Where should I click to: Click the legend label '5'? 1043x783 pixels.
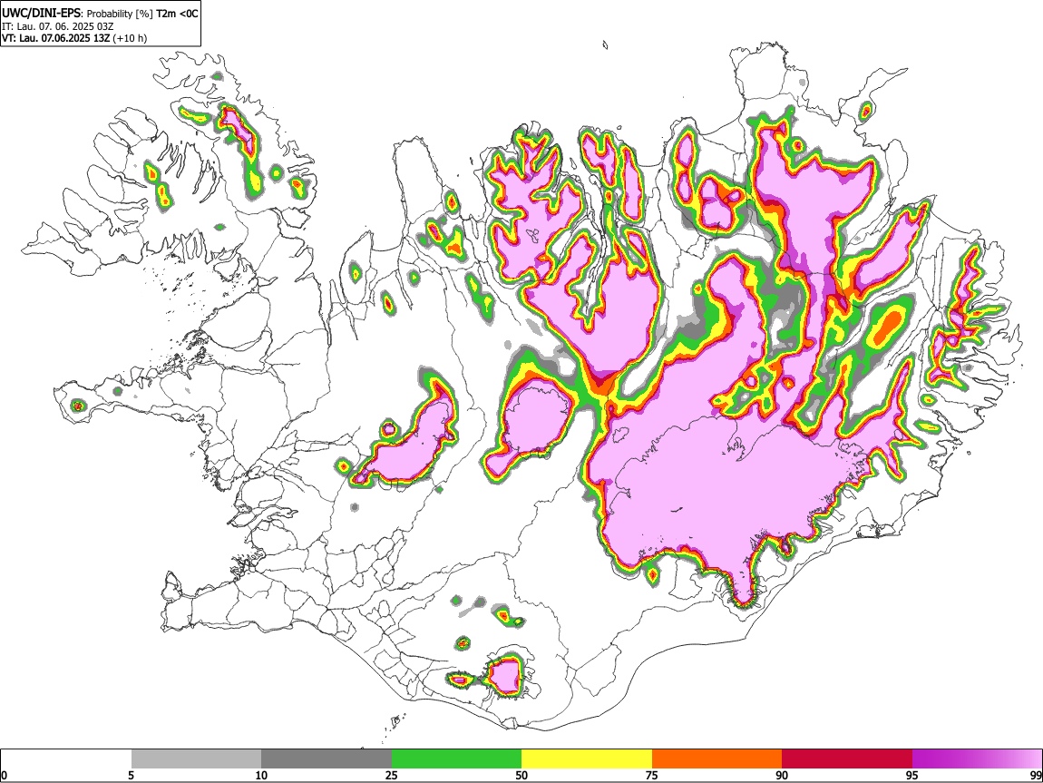(131, 775)
